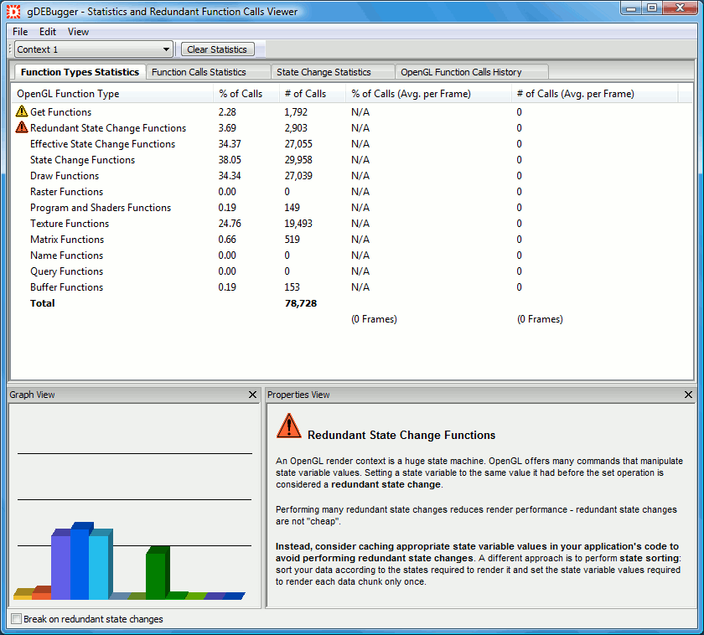The width and height of the screenshot is (704, 635).
Task: Open the File menu
Action: tap(20, 32)
